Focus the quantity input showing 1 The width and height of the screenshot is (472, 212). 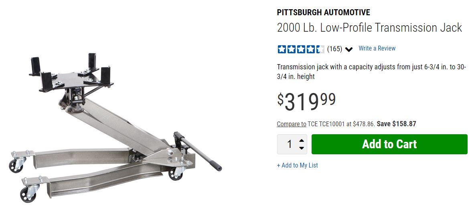pos(290,144)
